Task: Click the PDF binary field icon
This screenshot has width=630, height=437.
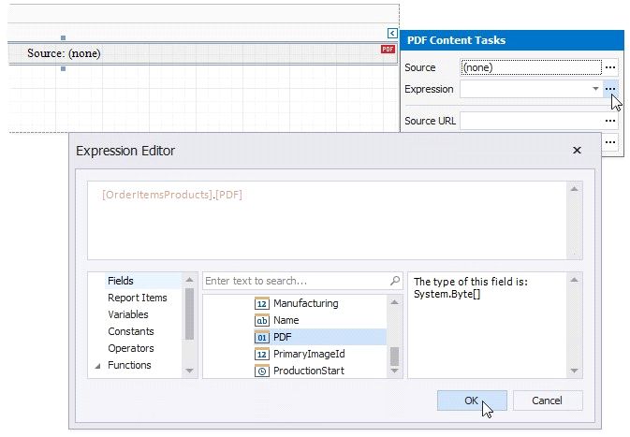Action: click(262, 337)
